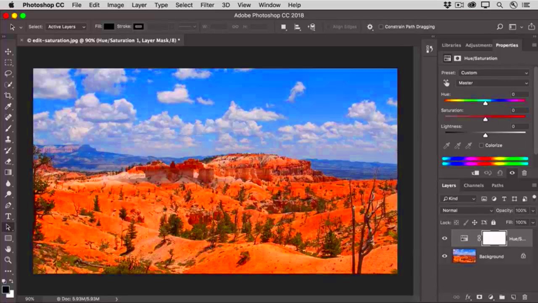Viewport: 538px width, 303px height.
Task: Toggle lock image pixels brush icon
Action: (x=466, y=222)
